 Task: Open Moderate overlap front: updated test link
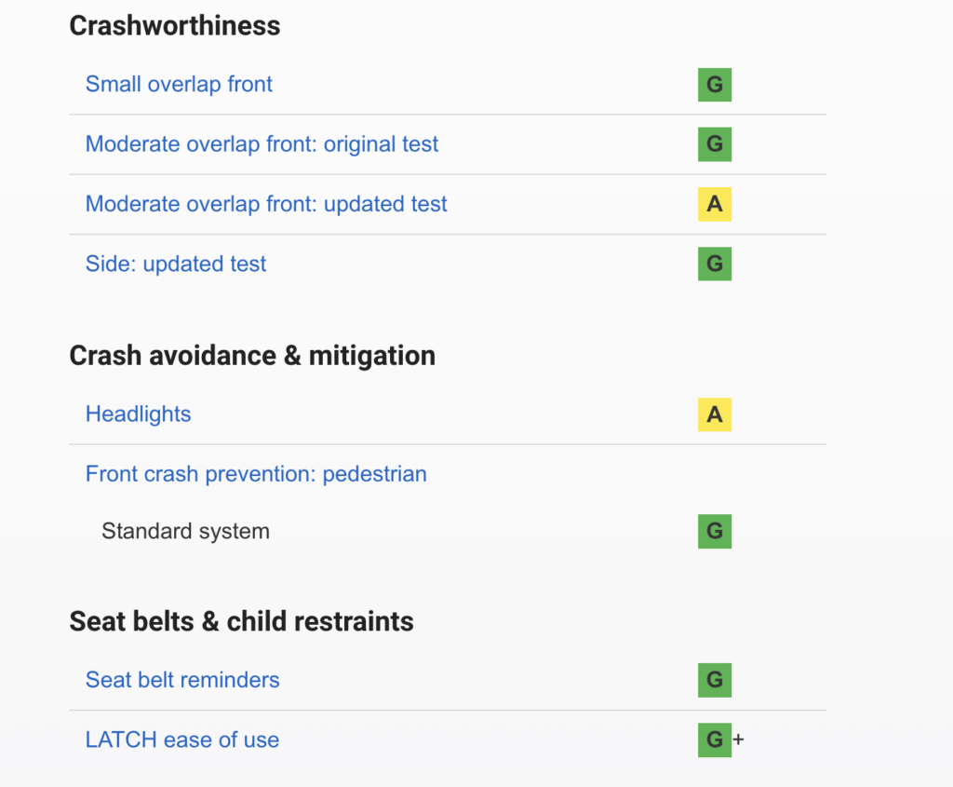(266, 204)
